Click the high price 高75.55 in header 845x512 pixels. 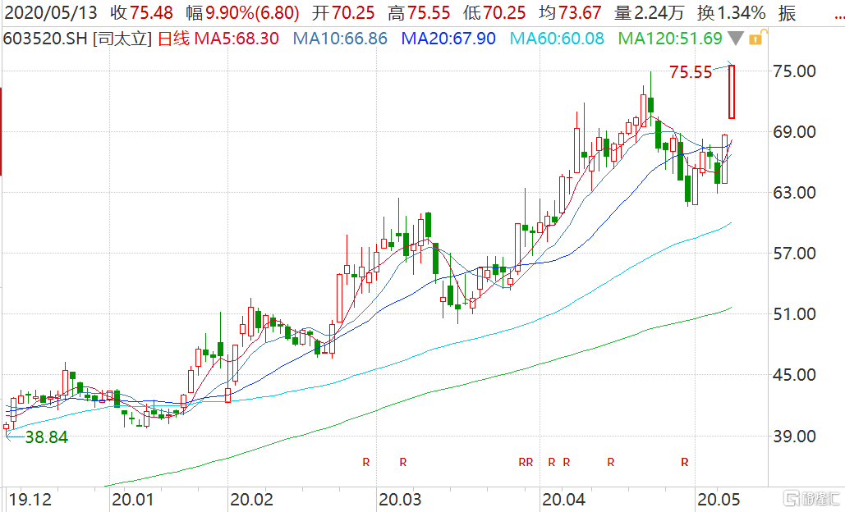tap(419, 12)
